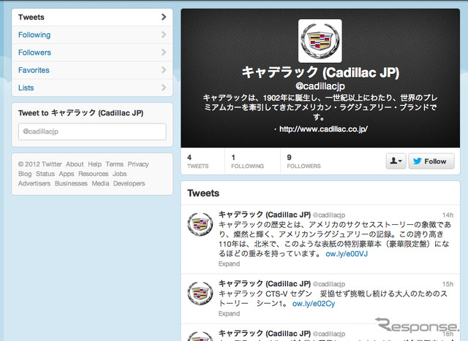
Task: Open the Jobs footer link
Action: click(119, 174)
